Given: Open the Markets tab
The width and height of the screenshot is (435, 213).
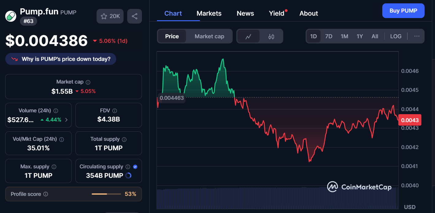Looking at the screenshot, I should click(209, 13).
